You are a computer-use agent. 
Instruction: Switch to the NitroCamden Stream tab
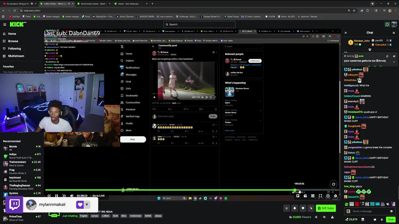93,4
